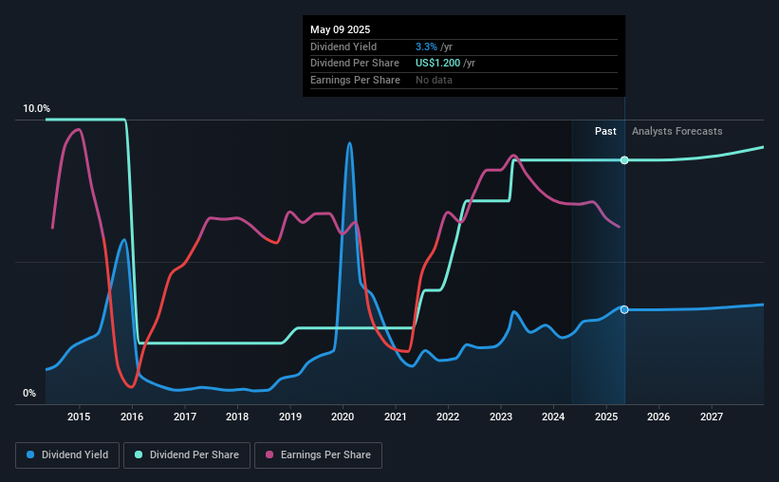This screenshot has width=779, height=482.
Task: Click the 2026 x-axis label
Action: [658, 417]
